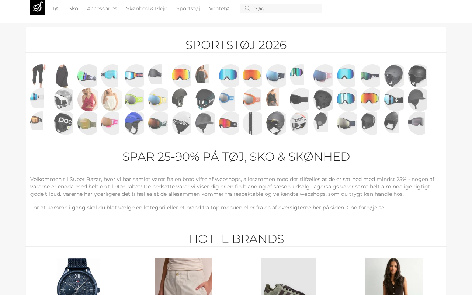
Task: Select the blue ski helmet thumbnail
Action: (x=134, y=123)
